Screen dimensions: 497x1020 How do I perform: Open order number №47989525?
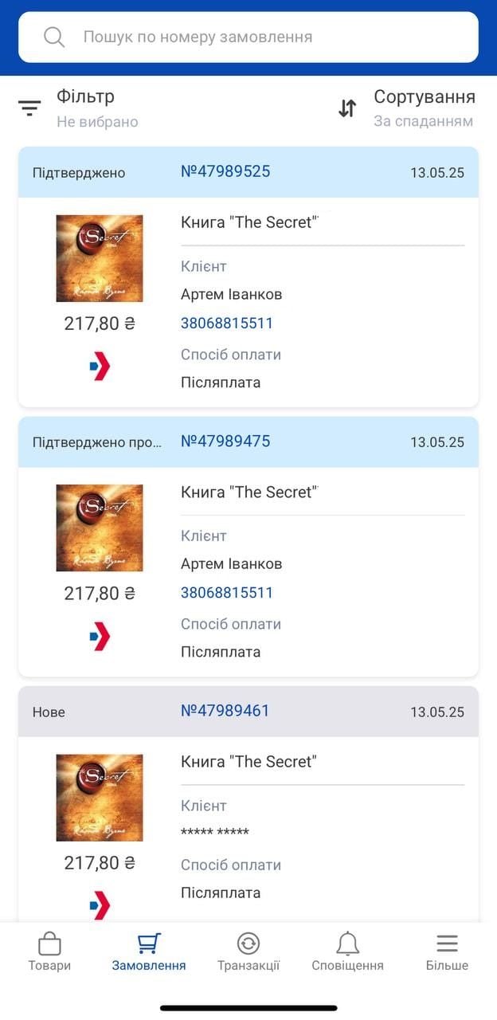click(x=225, y=171)
